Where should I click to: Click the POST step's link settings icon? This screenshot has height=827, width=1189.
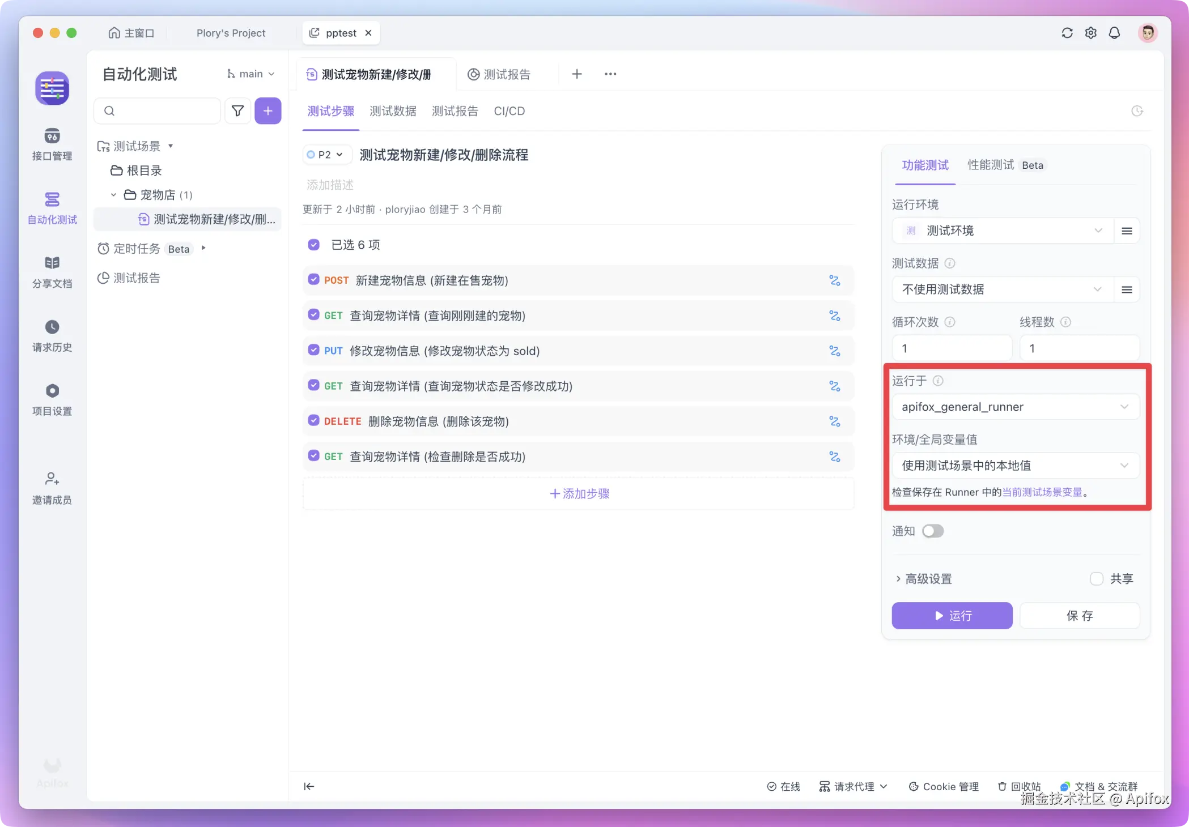pyautogui.click(x=834, y=280)
